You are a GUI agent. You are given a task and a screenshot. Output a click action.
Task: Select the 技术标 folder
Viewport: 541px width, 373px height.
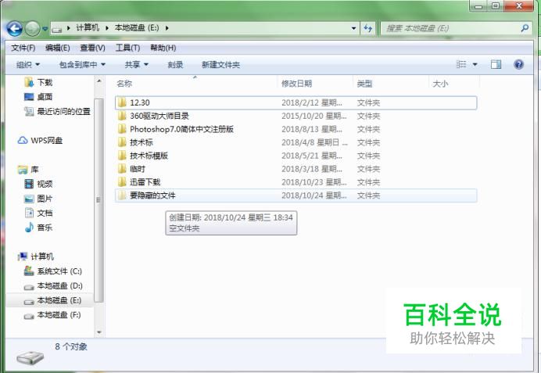[x=296, y=142]
